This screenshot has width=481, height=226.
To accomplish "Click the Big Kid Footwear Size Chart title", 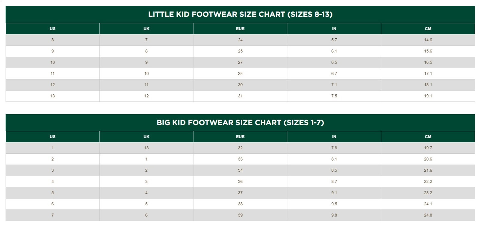I will point(240,123).
